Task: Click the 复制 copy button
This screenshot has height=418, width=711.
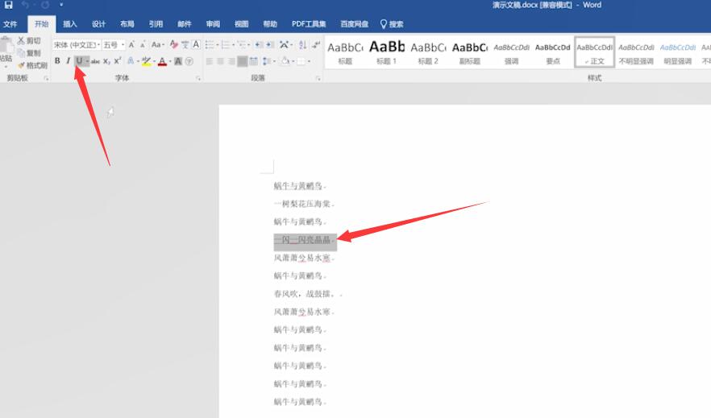Action: 30,53
